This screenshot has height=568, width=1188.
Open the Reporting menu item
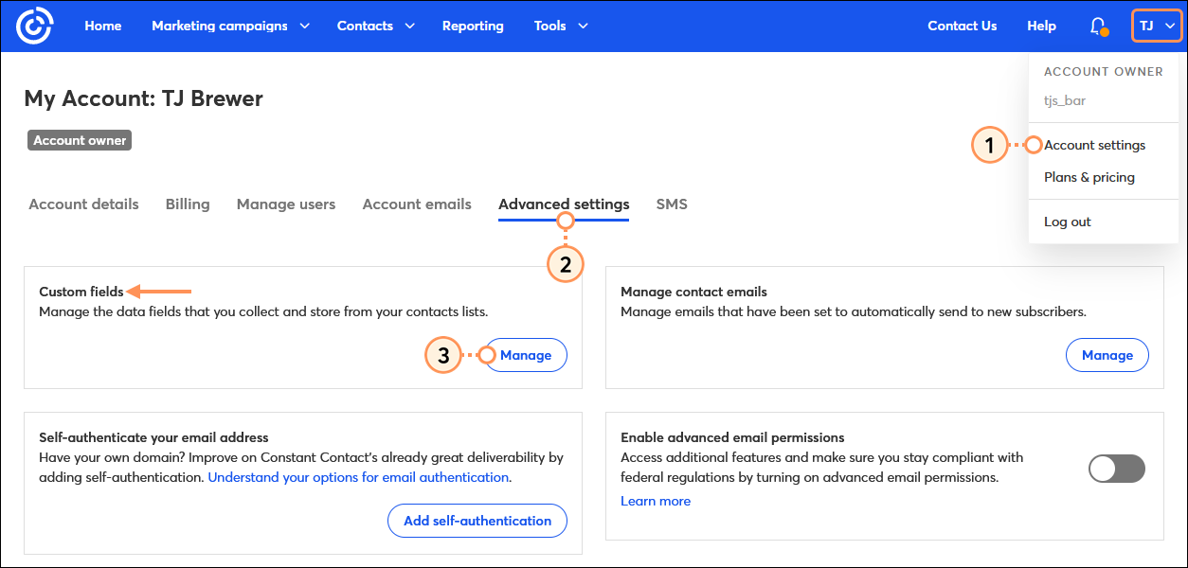click(x=473, y=26)
